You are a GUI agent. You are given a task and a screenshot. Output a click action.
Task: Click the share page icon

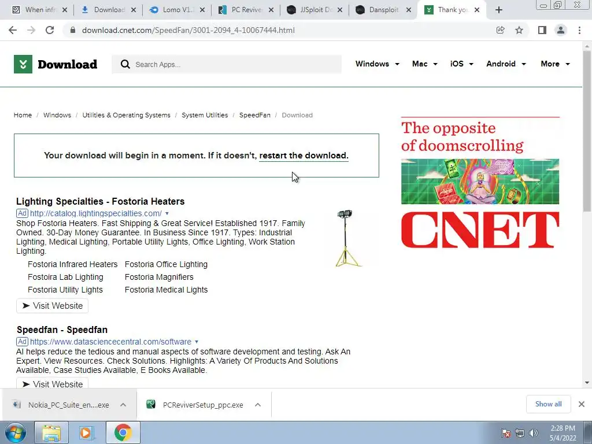click(x=500, y=30)
